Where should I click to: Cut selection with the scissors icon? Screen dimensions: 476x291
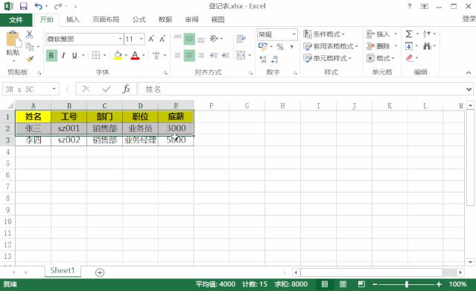[x=30, y=34]
